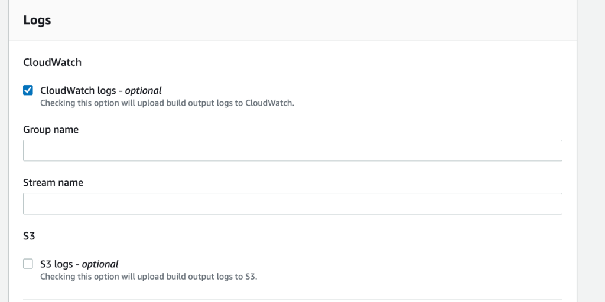
Task: Click the Logs section header title
Action: 37,20
